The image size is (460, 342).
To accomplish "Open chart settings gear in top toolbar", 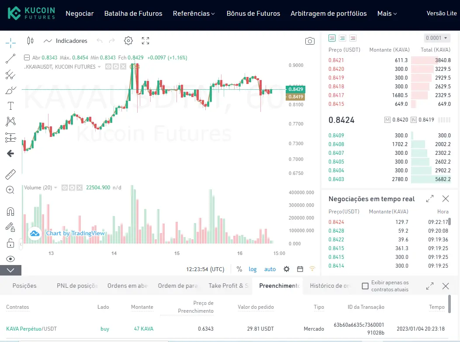I will coord(128,41).
